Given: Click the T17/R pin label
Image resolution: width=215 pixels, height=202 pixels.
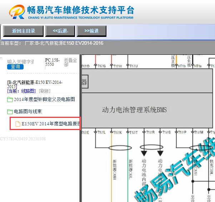Looking at the screenshot, I should click(x=150, y=133).
